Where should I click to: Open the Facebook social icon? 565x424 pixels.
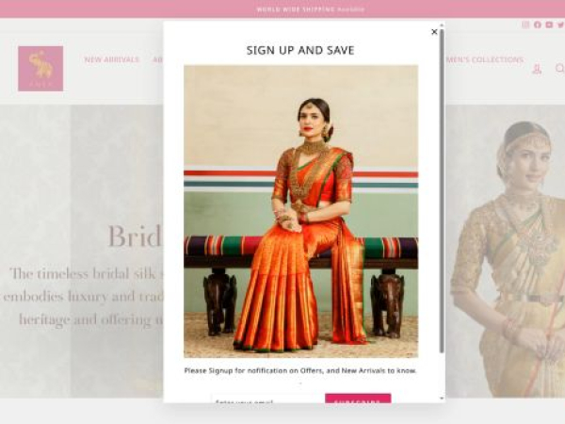[538, 24]
